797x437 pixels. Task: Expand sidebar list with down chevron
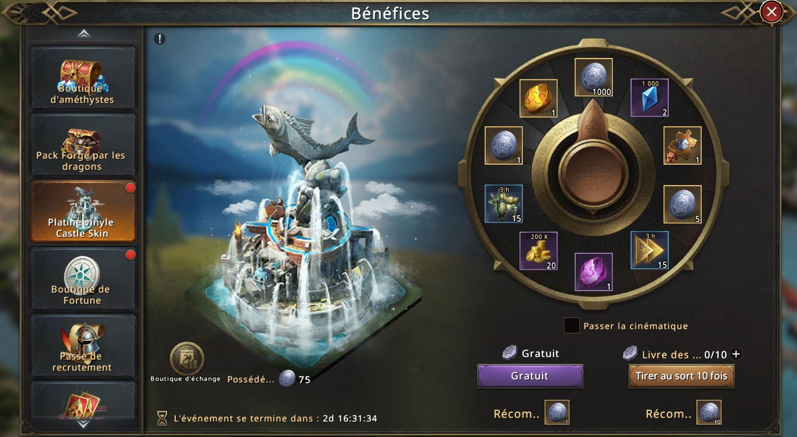(84, 423)
